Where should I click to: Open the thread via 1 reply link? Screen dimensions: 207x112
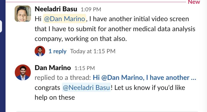(57, 51)
